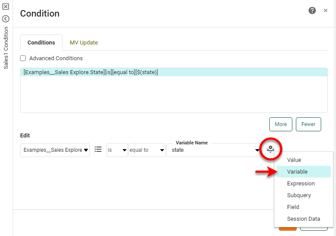
Task: Pick Expression in the type menu
Action: click(x=301, y=184)
